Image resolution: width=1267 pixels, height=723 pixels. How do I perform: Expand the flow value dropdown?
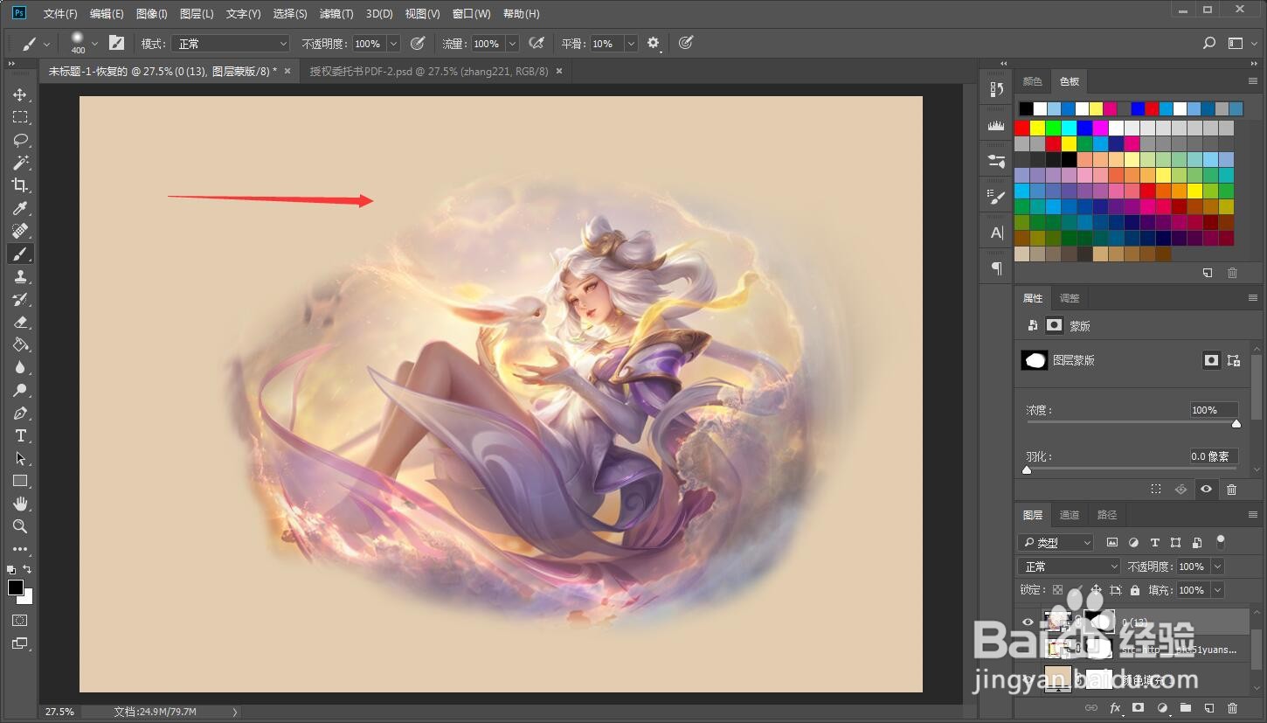512,44
